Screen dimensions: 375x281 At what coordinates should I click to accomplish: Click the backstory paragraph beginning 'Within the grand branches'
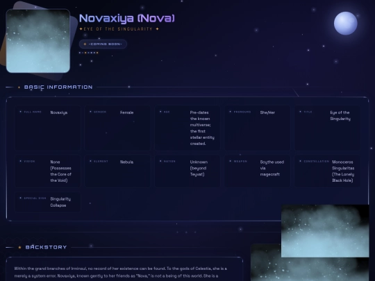[121, 272]
